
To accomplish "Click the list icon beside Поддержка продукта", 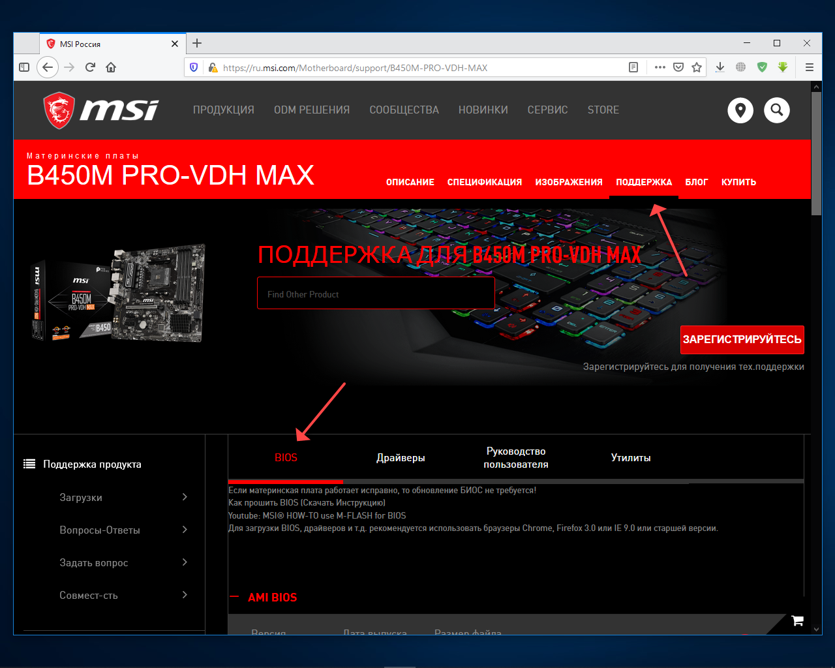I will [x=29, y=464].
